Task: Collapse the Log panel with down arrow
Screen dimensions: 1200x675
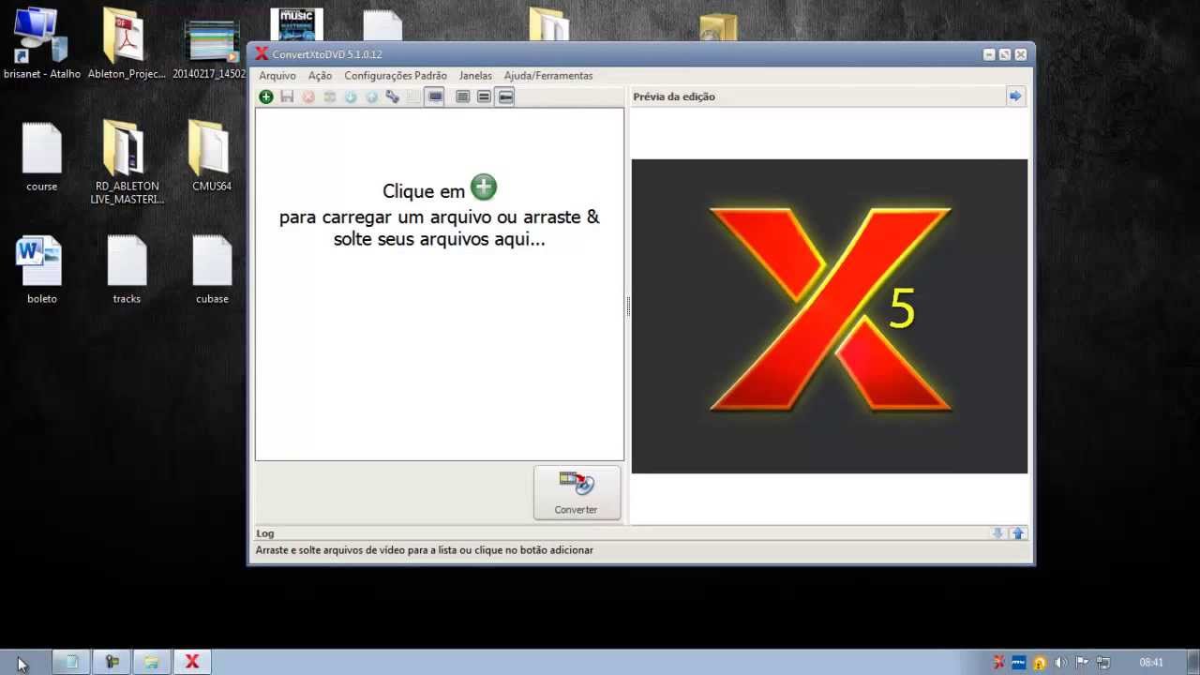Action: [x=998, y=533]
